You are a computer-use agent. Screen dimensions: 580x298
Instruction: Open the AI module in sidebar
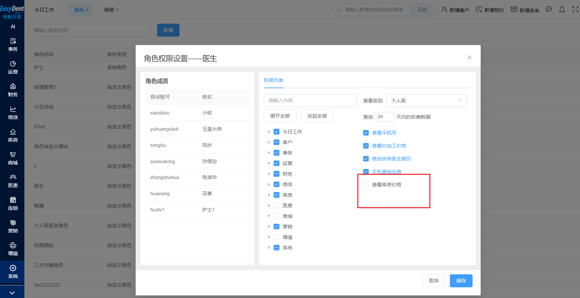[x=13, y=27]
